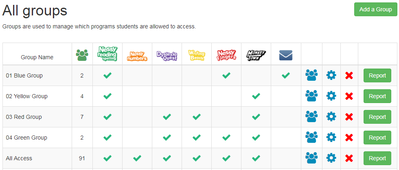This screenshot has height=170, width=399.
Task: Click the blue envelope email header icon
Action: tap(286, 55)
